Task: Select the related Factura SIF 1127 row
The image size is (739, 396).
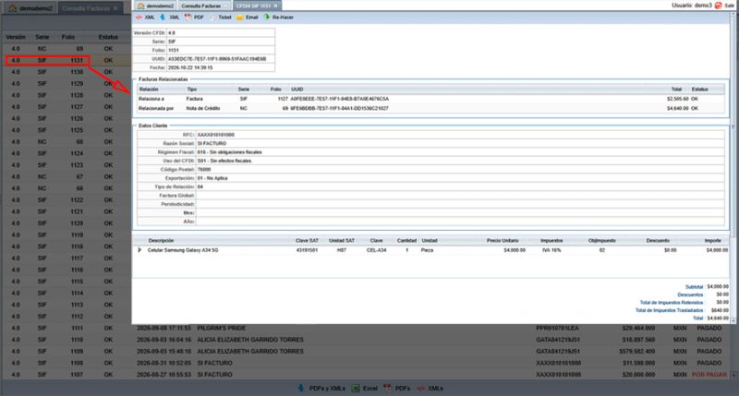Action: [x=430, y=99]
